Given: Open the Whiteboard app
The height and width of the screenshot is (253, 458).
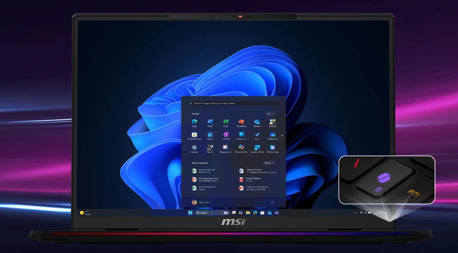Looking at the screenshot, I should [x=273, y=136].
